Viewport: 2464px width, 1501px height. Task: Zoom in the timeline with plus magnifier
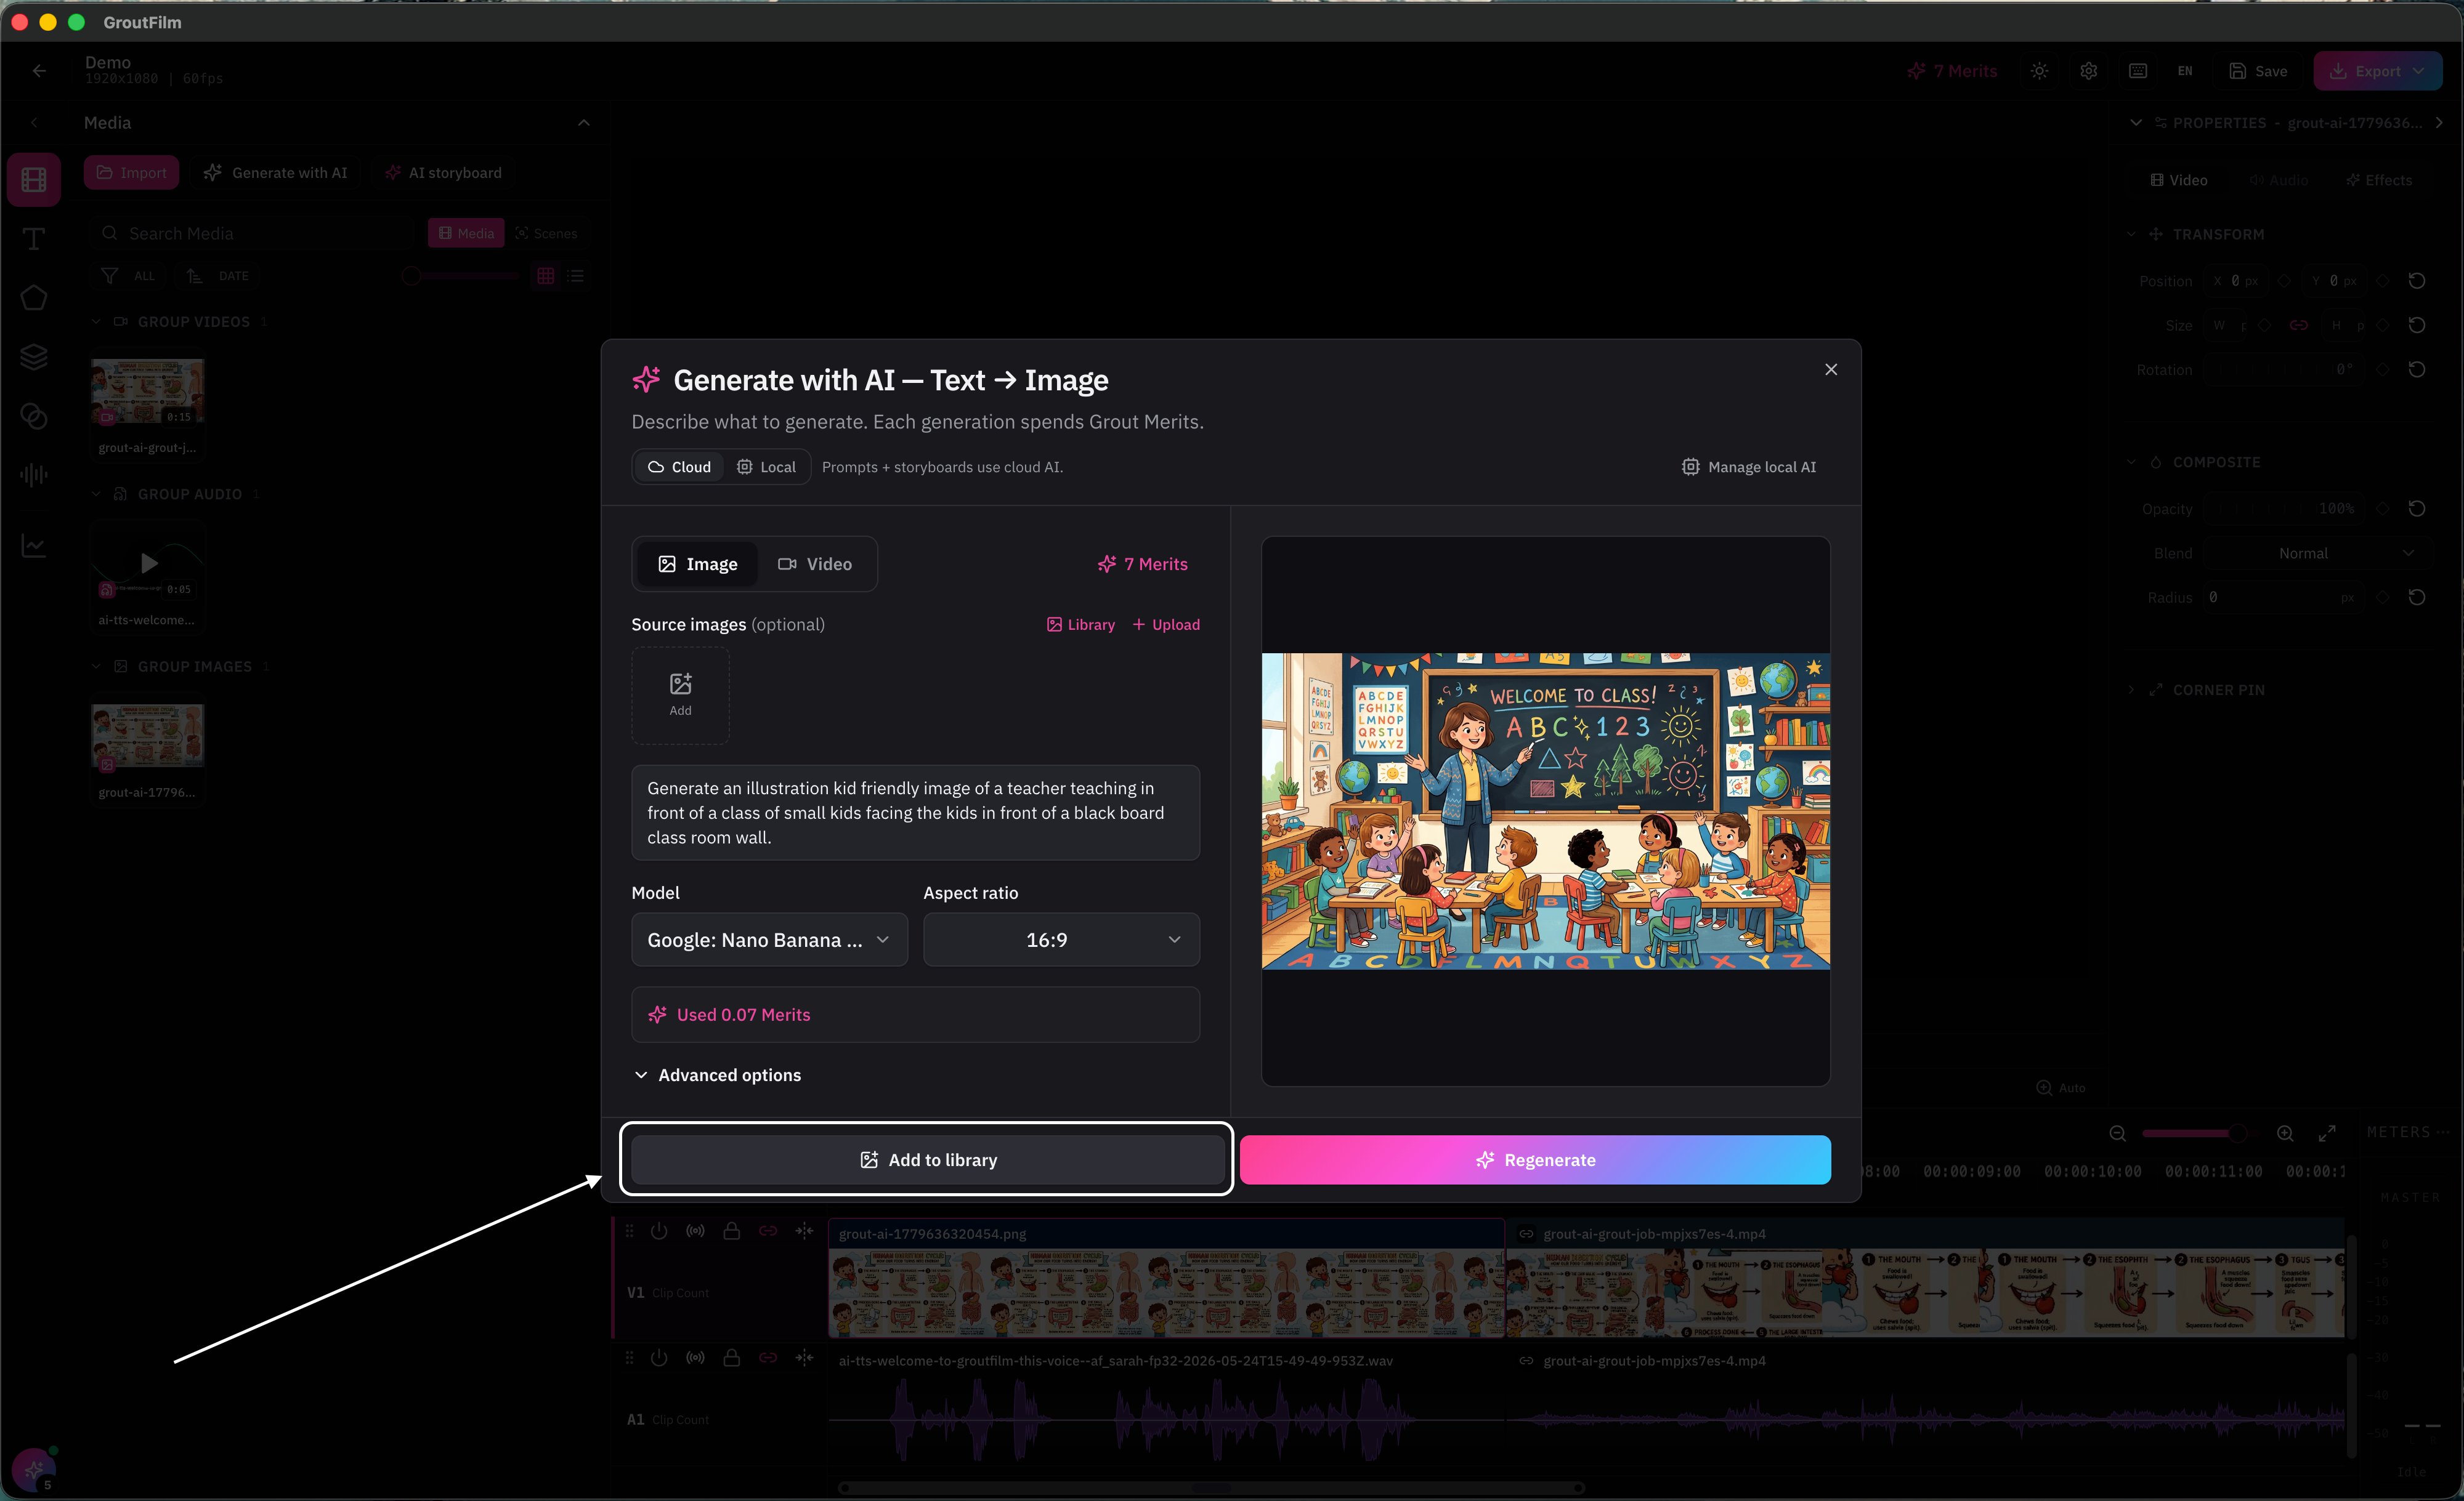pyautogui.click(x=2285, y=1133)
